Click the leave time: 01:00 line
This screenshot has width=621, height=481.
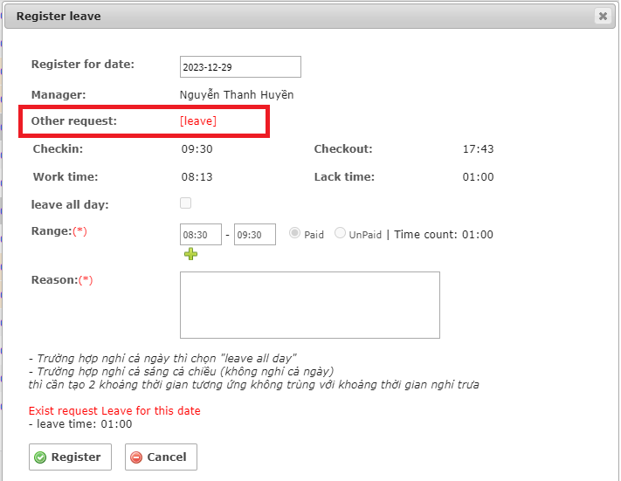point(80,424)
